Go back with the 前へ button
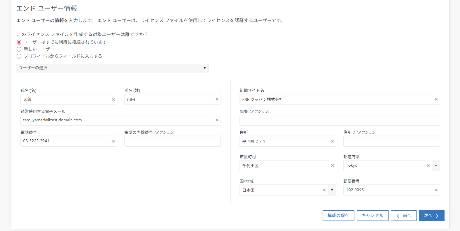 pos(403,216)
